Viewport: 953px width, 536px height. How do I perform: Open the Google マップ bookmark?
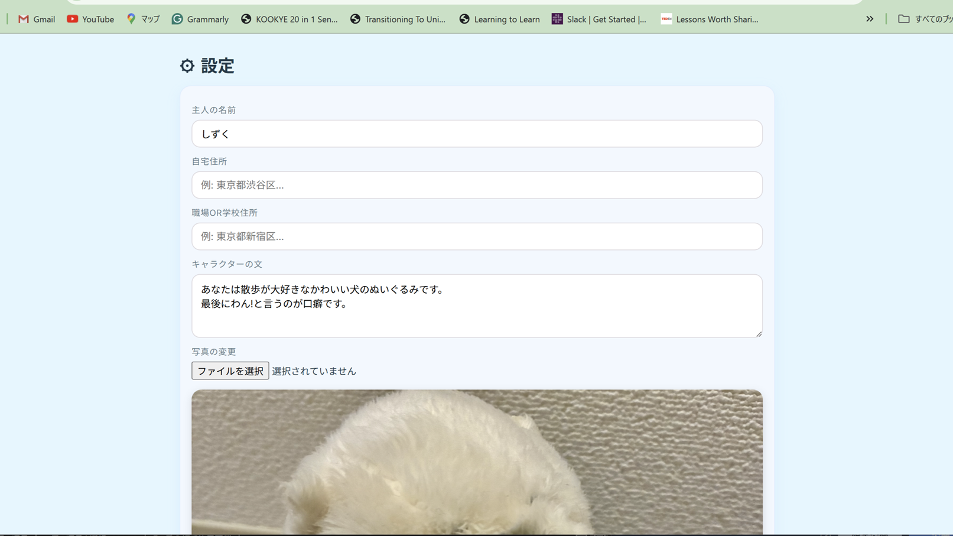[142, 19]
